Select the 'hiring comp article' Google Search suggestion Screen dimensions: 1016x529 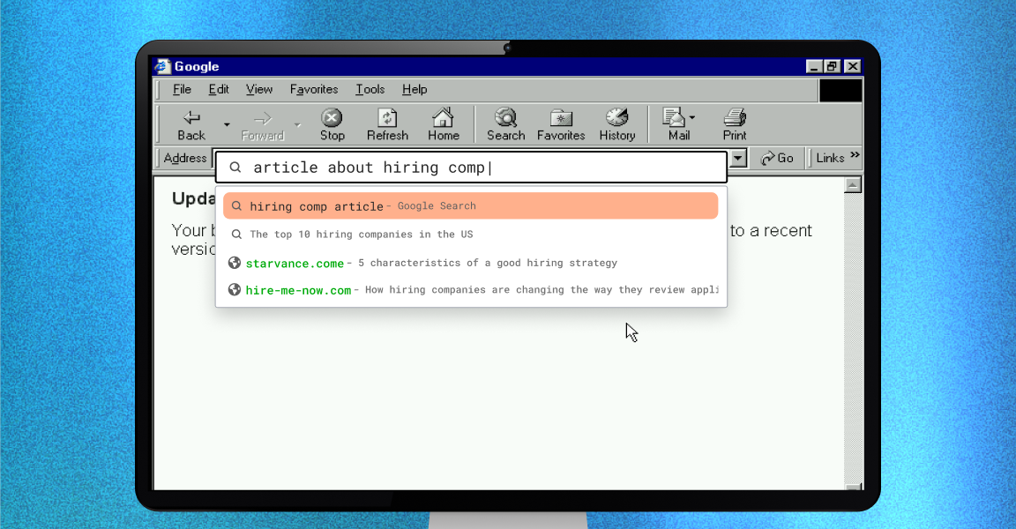click(470, 206)
